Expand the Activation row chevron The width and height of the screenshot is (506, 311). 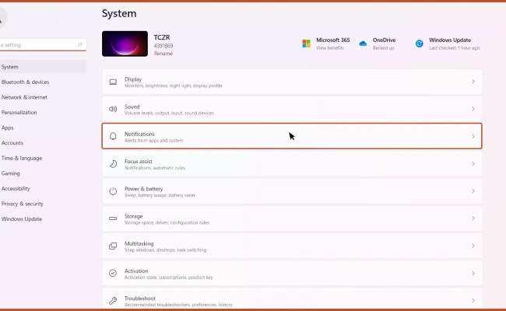click(473, 274)
